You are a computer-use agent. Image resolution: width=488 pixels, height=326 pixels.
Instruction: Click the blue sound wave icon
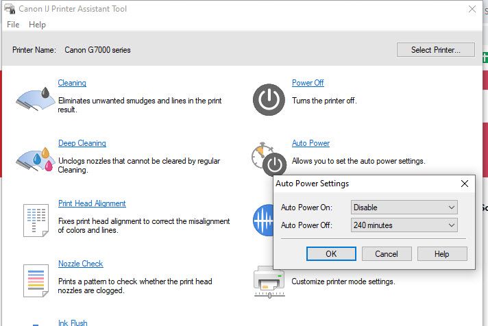coord(263,219)
